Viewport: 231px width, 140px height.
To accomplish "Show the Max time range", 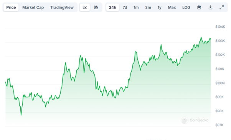I will (x=172, y=7).
